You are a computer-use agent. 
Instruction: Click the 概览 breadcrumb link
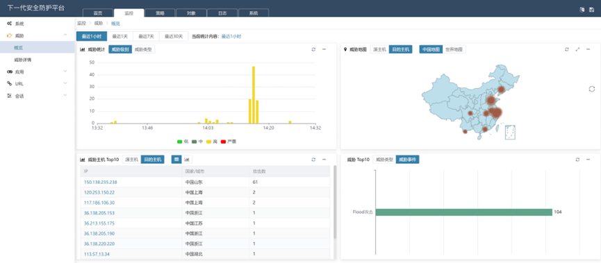point(115,24)
